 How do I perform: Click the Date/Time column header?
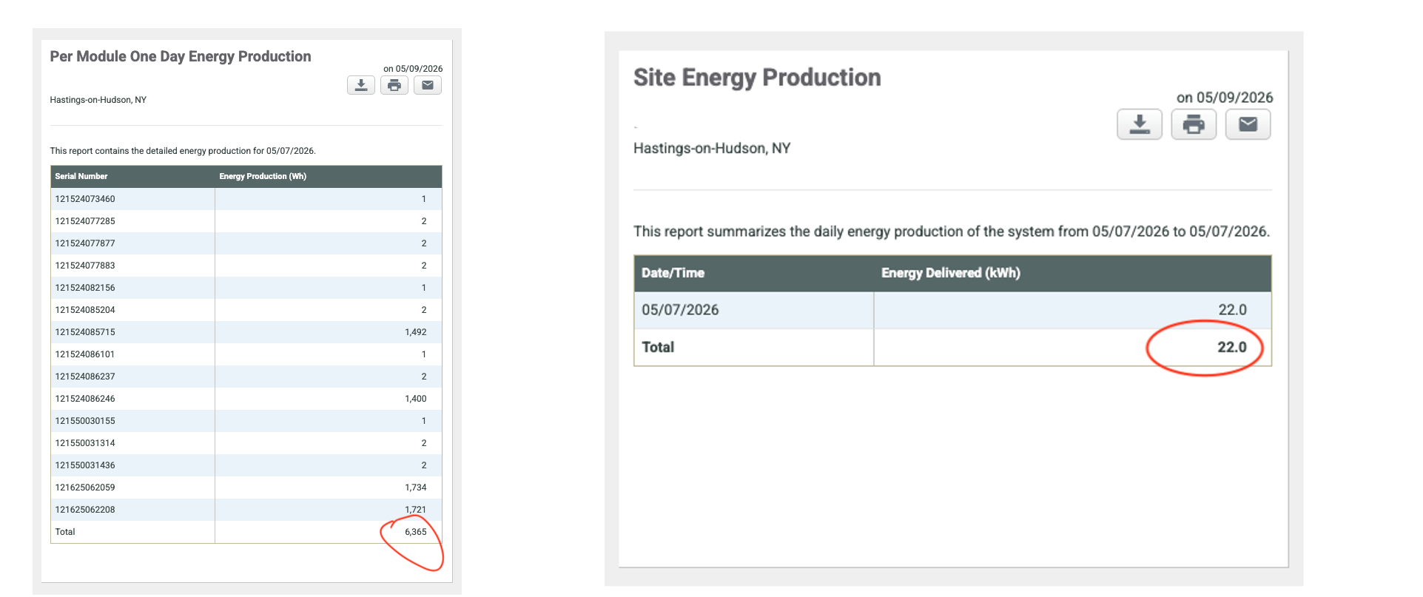click(x=673, y=273)
